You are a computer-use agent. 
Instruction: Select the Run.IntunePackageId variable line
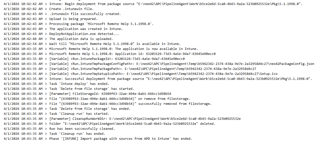[x=117, y=59]
